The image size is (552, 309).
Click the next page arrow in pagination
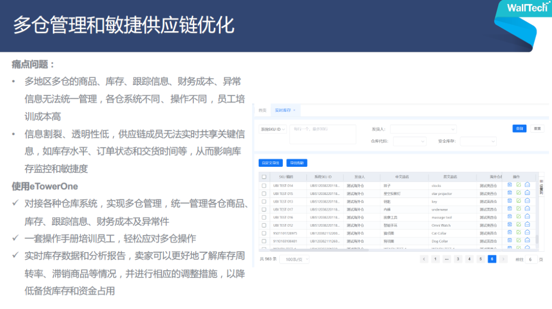[503, 259]
